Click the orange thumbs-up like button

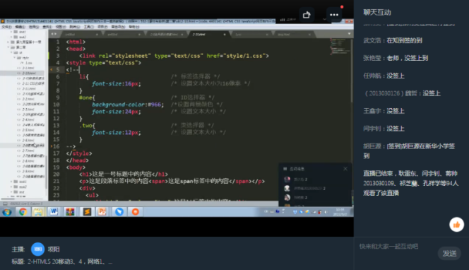click(x=456, y=225)
